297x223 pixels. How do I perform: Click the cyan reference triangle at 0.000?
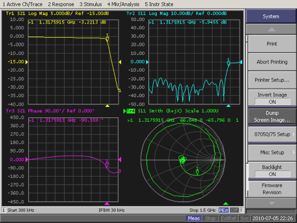point(147,62)
